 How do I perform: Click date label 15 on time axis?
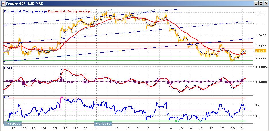pos(201,128)
